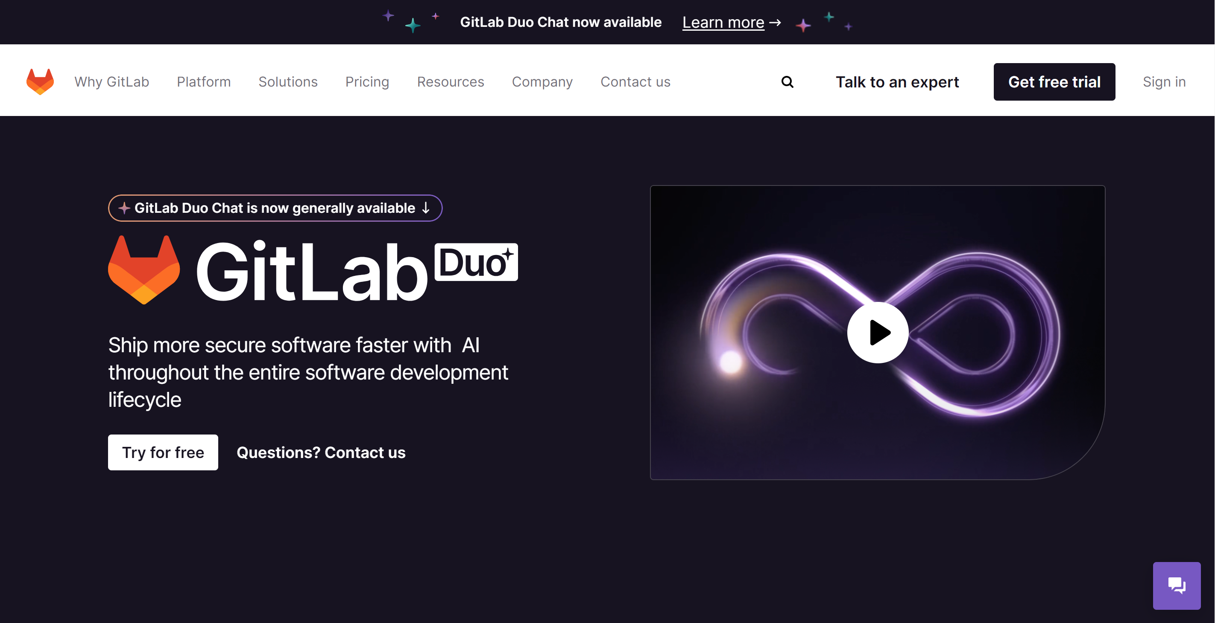
Task: Click the arrow beside Learn more
Action: (x=776, y=22)
